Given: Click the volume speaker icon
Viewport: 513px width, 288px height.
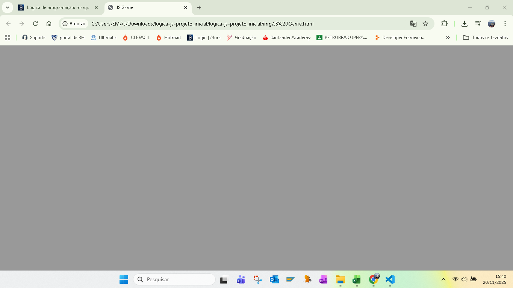Looking at the screenshot, I should (464, 279).
